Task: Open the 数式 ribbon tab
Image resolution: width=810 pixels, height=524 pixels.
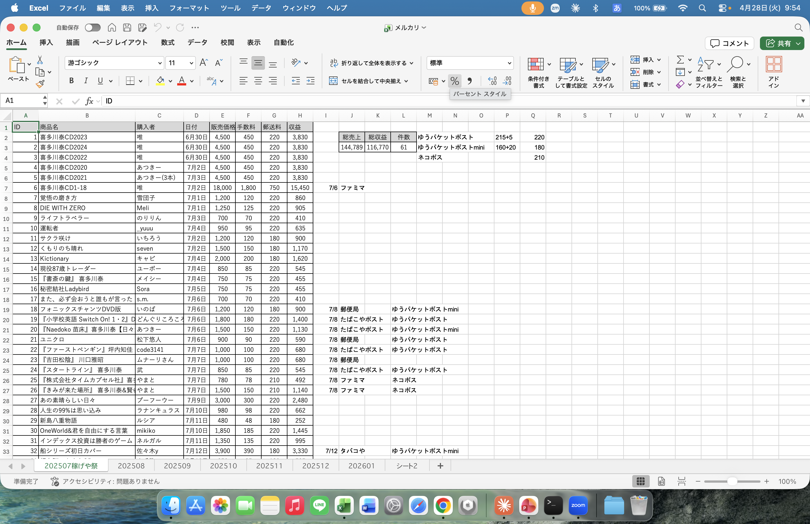Action: click(167, 42)
